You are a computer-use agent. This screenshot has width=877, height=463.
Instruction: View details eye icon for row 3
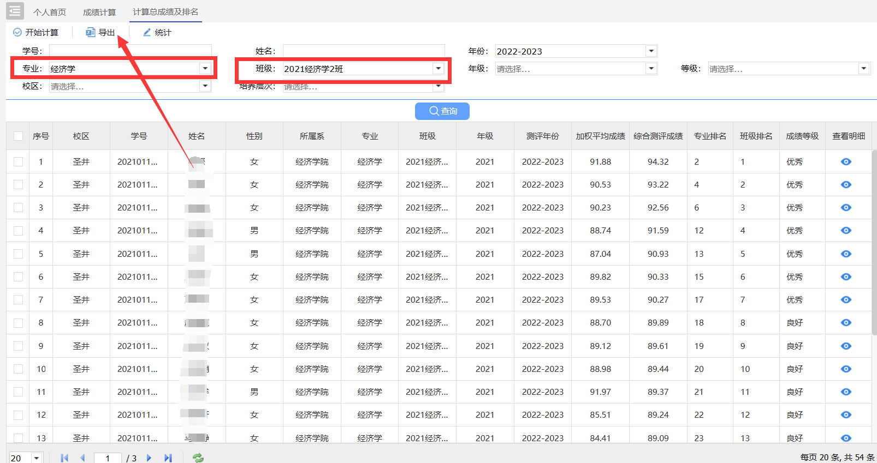(846, 207)
